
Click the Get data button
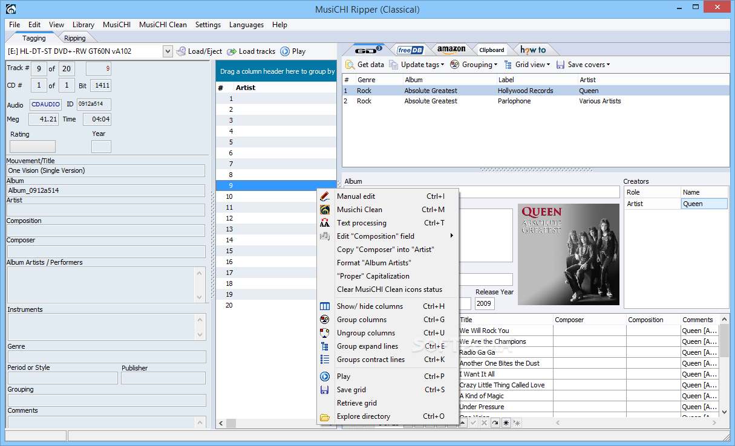pos(365,65)
